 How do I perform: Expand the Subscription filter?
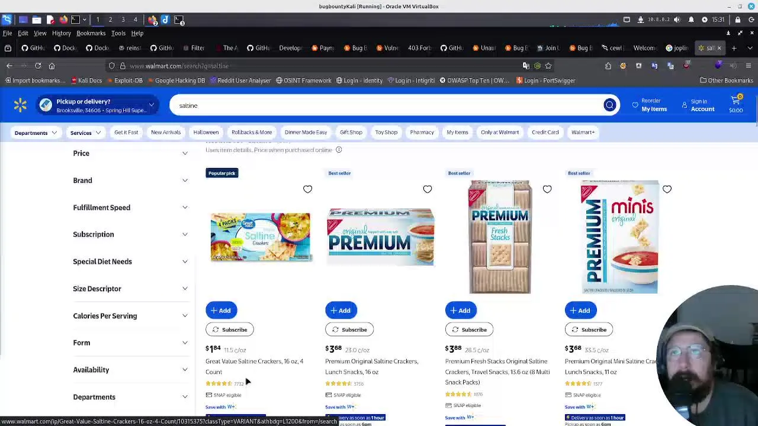pos(130,234)
